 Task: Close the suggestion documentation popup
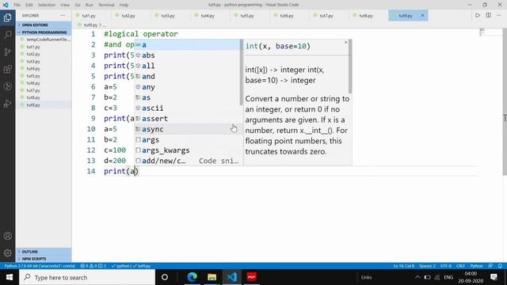click(346, 42)
